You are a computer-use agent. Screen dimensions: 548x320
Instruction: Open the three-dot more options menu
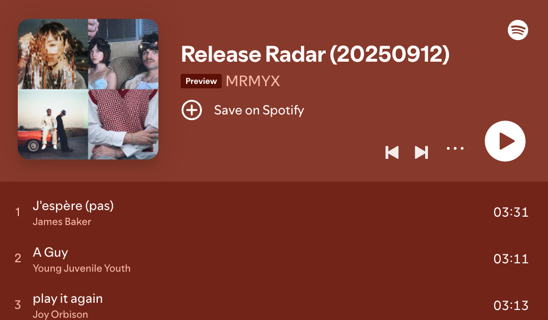tap(455, 148)
